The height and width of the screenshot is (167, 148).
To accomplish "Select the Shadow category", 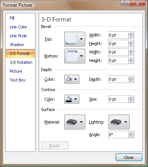I will pyautogui.click(x=17, y=45).
